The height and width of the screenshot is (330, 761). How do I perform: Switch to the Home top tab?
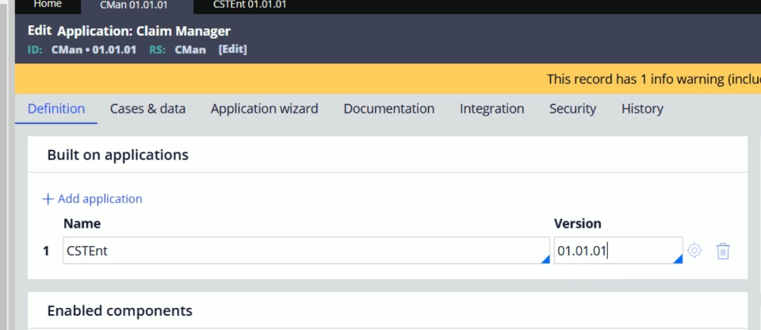(48, 5)
